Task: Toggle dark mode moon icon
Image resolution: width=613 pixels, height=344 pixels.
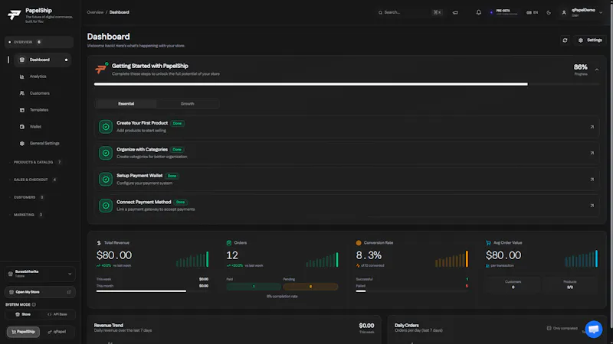Action: click(x=549, y=12)
